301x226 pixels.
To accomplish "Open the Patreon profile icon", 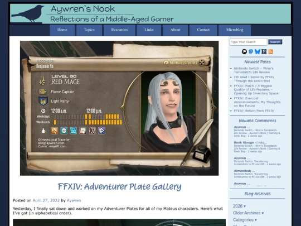I will click(x=244, y=51).
